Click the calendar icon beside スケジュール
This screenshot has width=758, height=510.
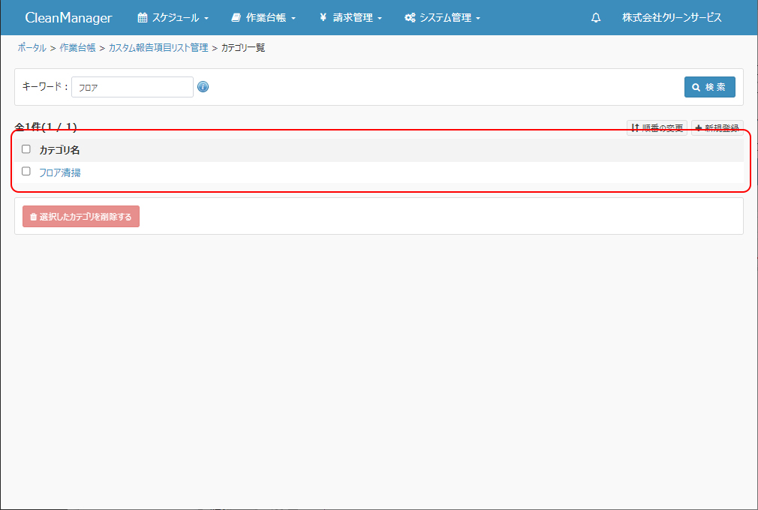[142, 18]
